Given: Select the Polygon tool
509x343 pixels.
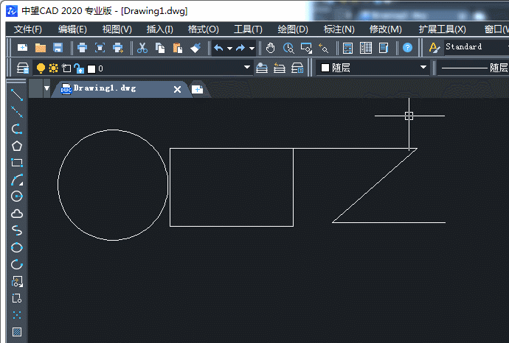Looking at the screenshot, I should point(17,146).
